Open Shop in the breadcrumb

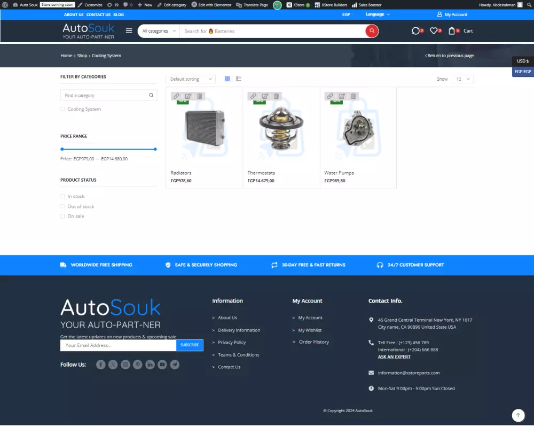point(82,56)
